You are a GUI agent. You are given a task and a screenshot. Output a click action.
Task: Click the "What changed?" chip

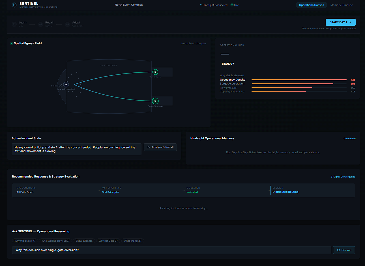tap(132, 241)
